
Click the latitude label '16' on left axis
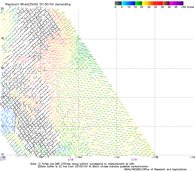[x=2, y=68]
